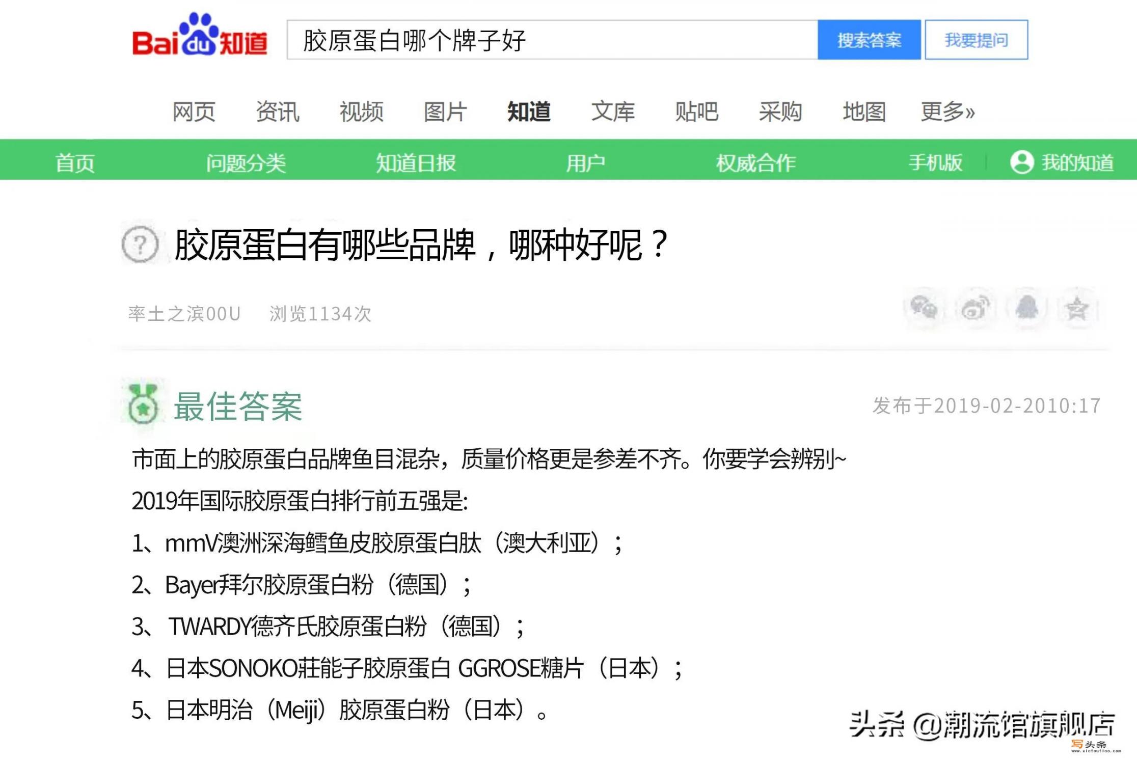Open 手机版 in the green bar
This screenshot has height=761, width=1137.
936,163
